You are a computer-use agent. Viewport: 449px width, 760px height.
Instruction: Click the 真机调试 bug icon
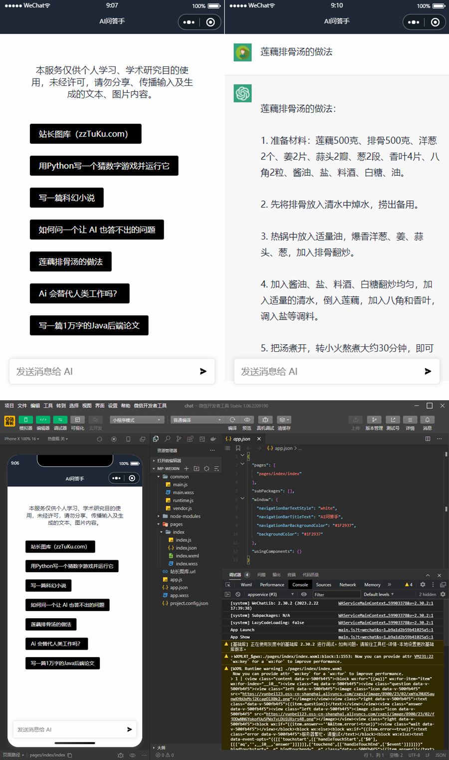point(265,420)
